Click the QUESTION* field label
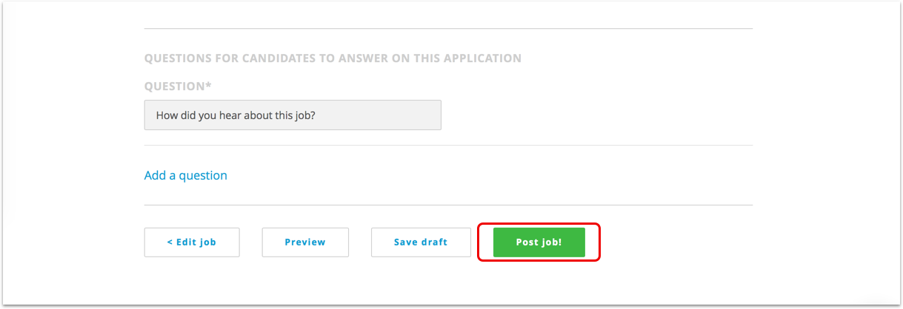Image resolution: width=903 pixels, height=309 pixels. pyautogui.click(x=178, y=86)
